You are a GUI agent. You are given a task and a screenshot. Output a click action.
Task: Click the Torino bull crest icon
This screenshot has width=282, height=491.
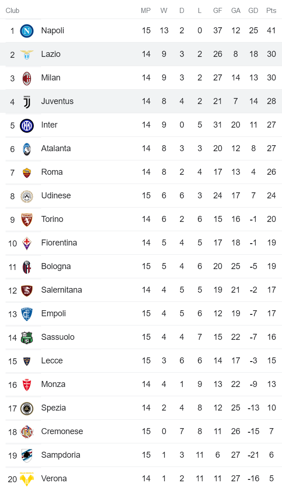27,220
